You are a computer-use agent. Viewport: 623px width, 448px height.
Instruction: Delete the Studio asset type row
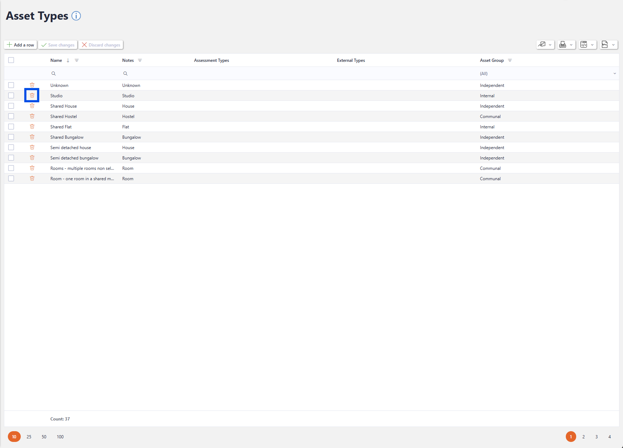coord(32,95)
